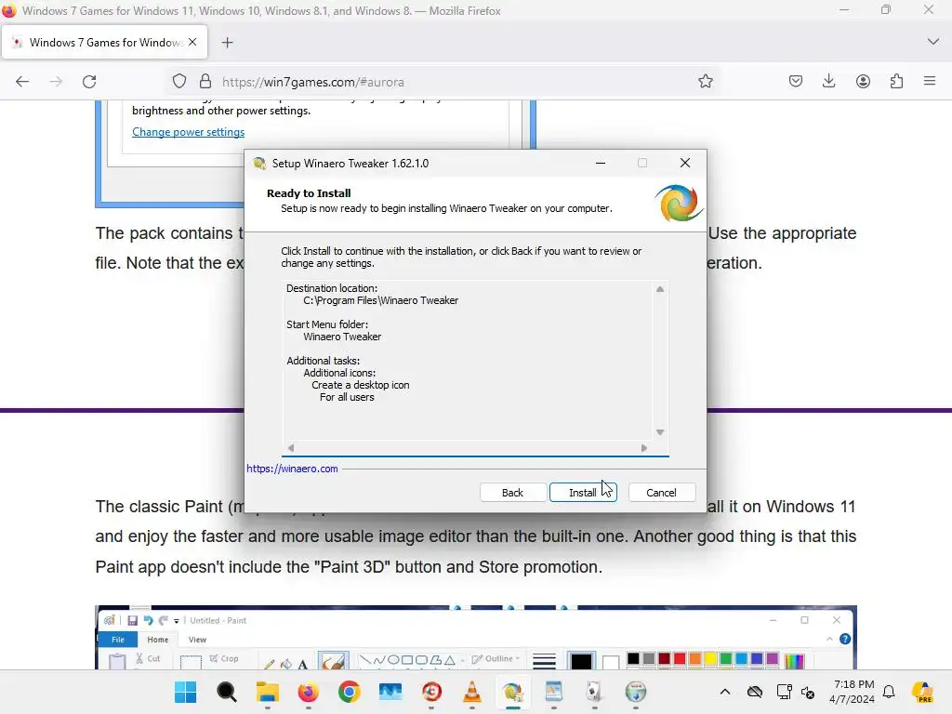
Task: Click the muted volume tray icon
Action: click(808, 692)
